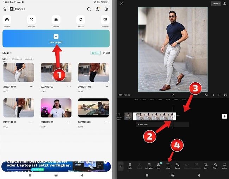
Task: Open the Filters tool
Action: tap(215, 166)
